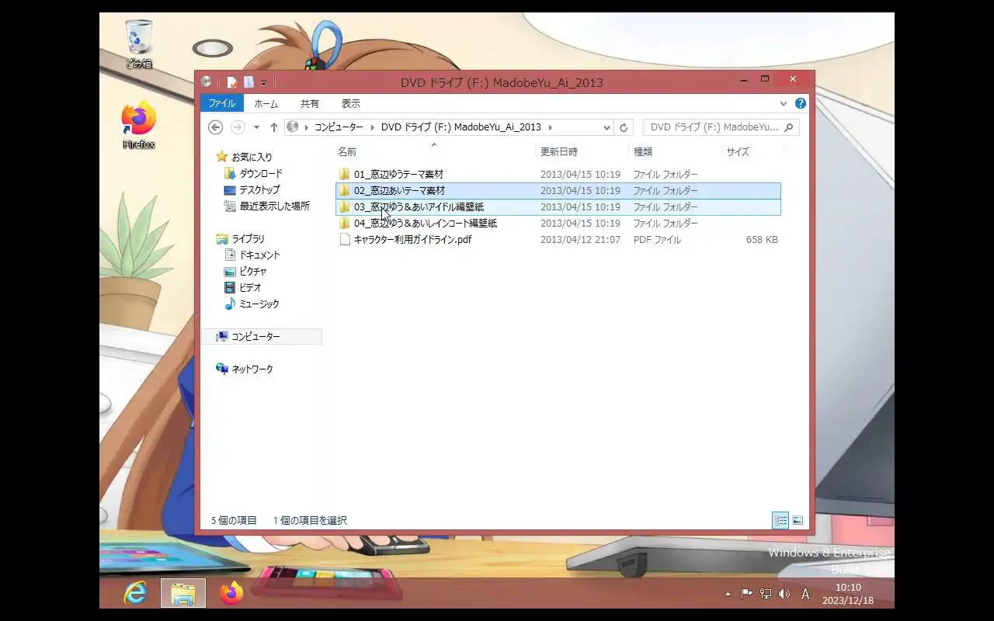The width and height of the screenshot is (994, 621).
Task: Open the Recycle Bin desktop icon
Action: coord(139,44)
